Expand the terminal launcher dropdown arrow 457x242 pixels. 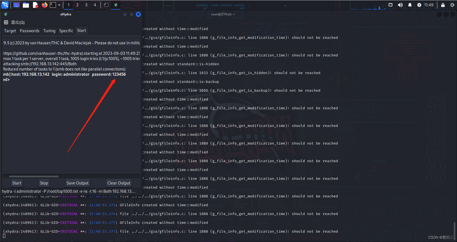point(59,5)
